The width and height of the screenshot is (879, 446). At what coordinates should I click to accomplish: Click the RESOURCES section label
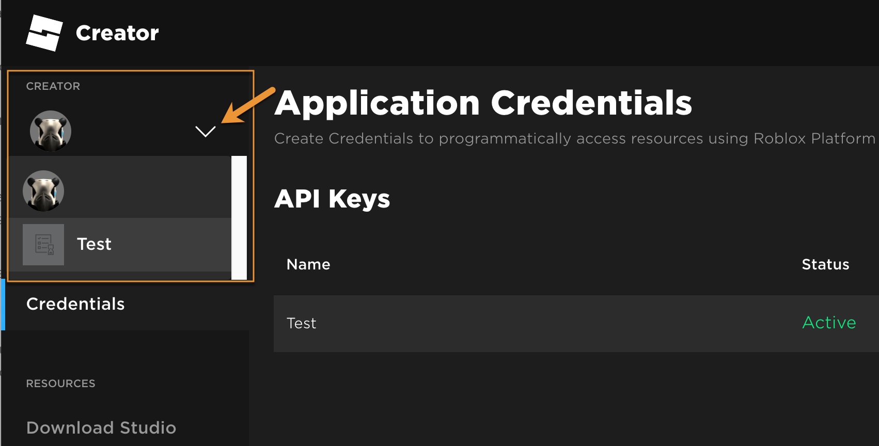(x=60, y=384)
